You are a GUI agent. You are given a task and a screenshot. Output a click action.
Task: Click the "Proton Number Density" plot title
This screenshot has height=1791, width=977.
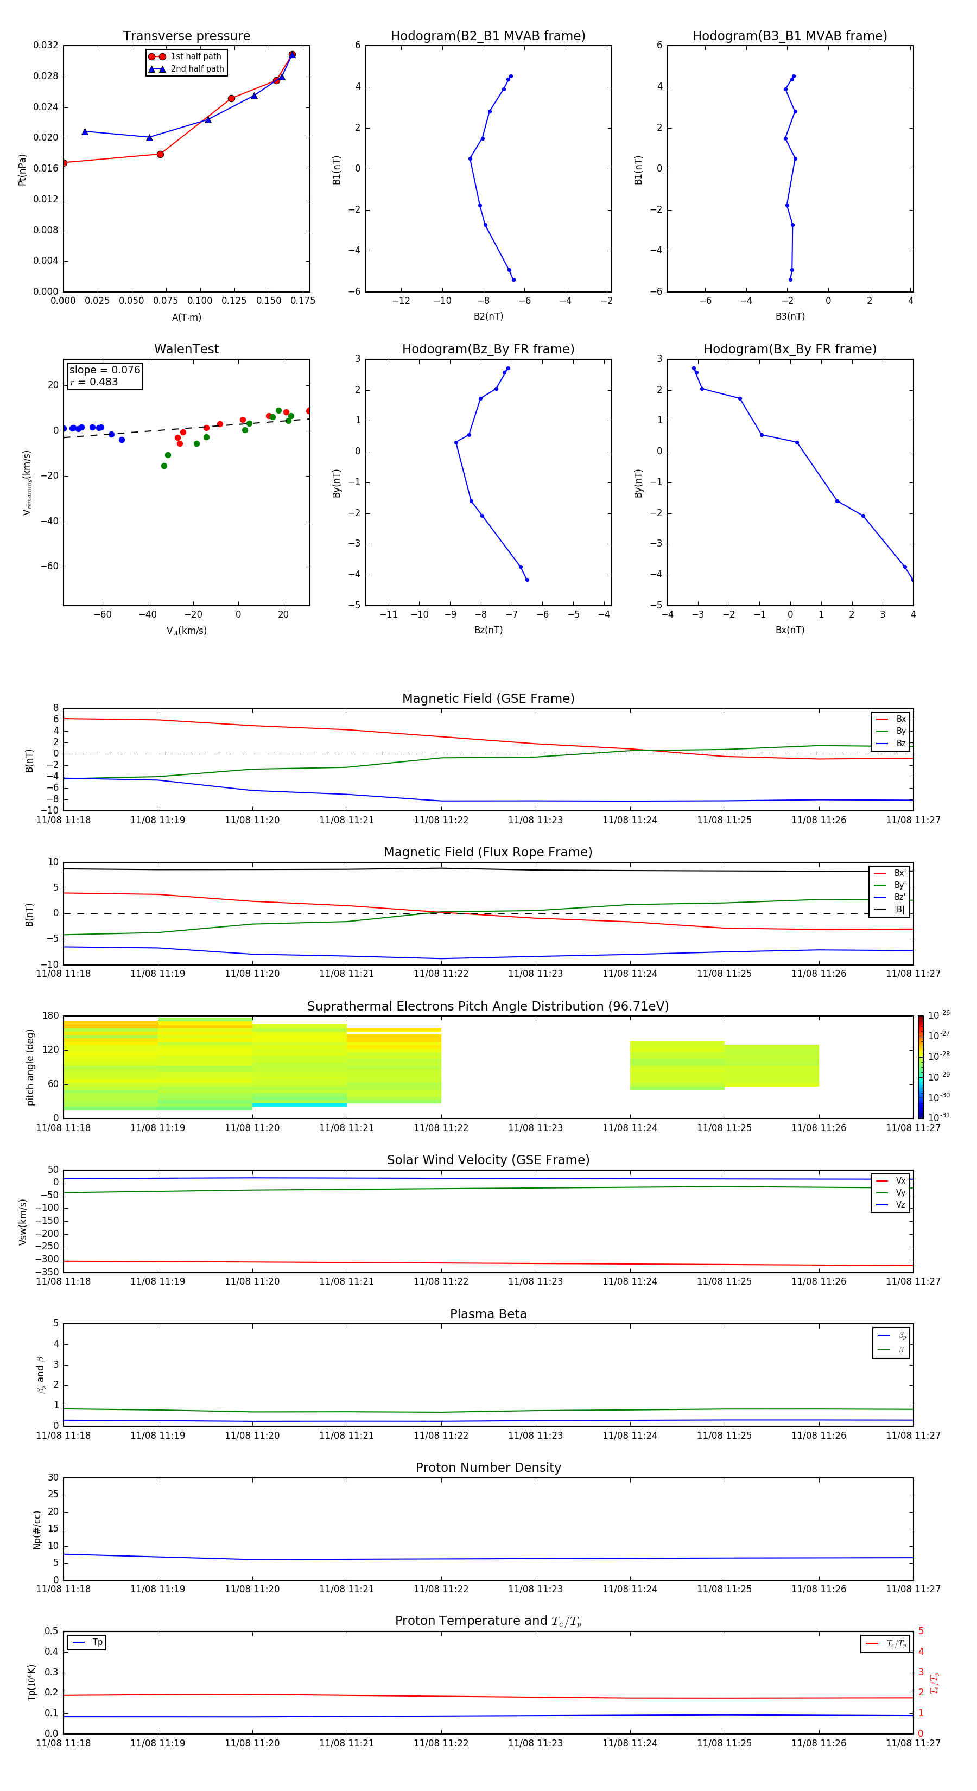tap(488, 1469)
